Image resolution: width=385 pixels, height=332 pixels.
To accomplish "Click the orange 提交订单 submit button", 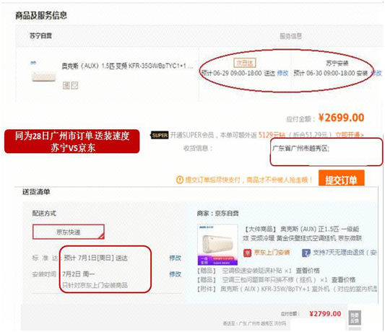I will [341, 178].
